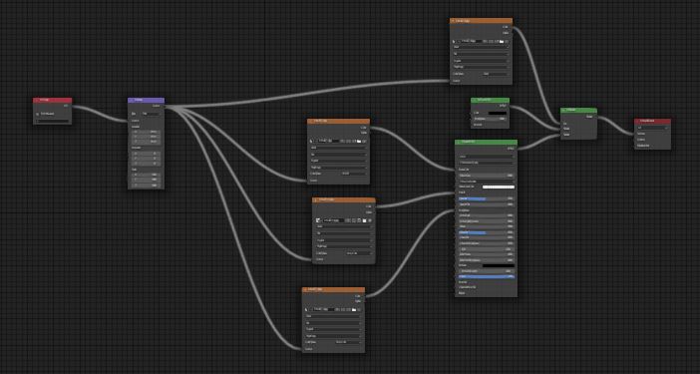700x374 pixels.
Task: Click Location X field in Mapping node
Action: (147, 132)
